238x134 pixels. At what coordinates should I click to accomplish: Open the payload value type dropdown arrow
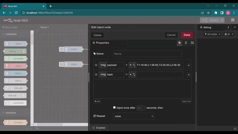pos(131,65)
